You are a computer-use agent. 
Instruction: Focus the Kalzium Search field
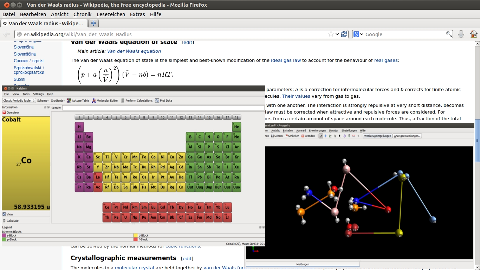tap(163, 108)
